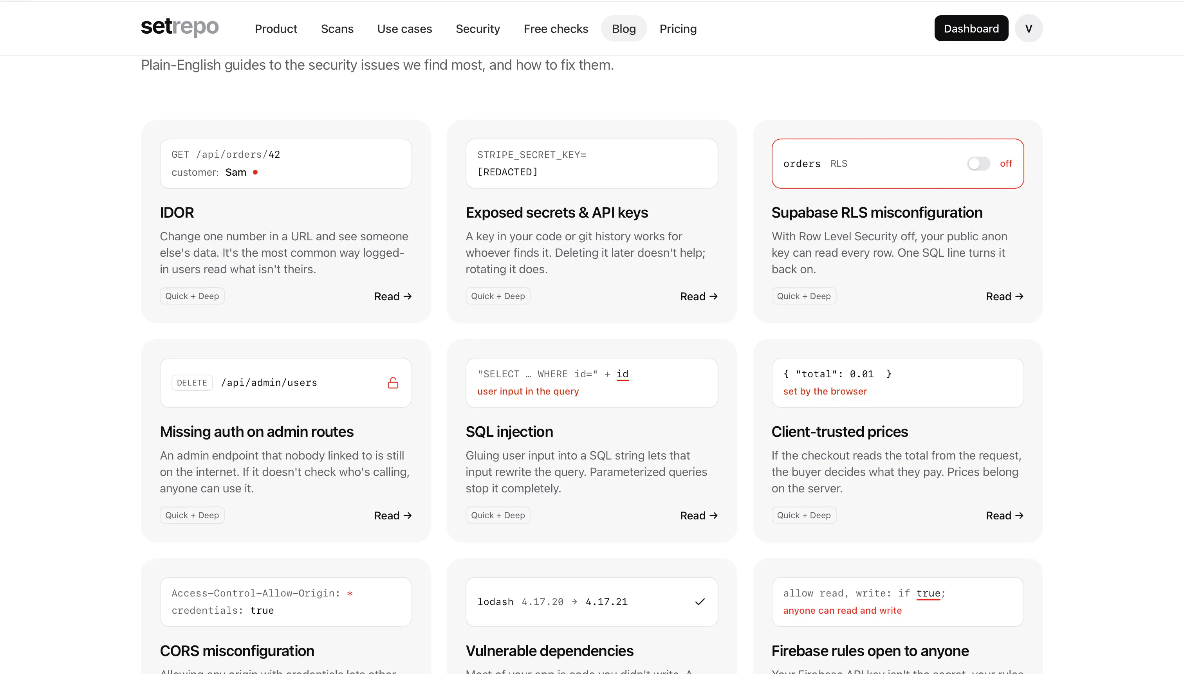Image resolution: width=1184 pixels, height=674 pixels.
Task: Read the Missing auth on admin routes guide
Action: pyautogui.click(x=393, y=516)
